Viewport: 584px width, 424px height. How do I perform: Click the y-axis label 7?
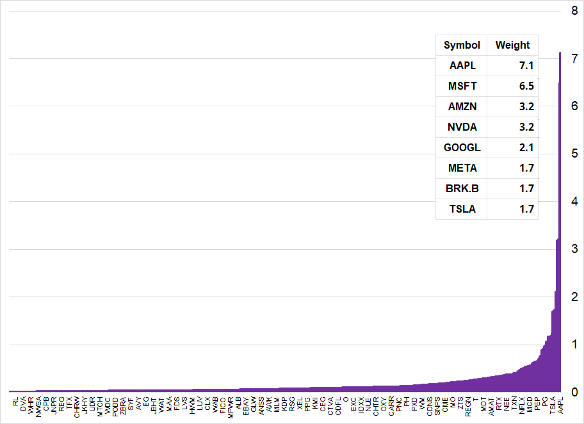[x=574, y=58]
